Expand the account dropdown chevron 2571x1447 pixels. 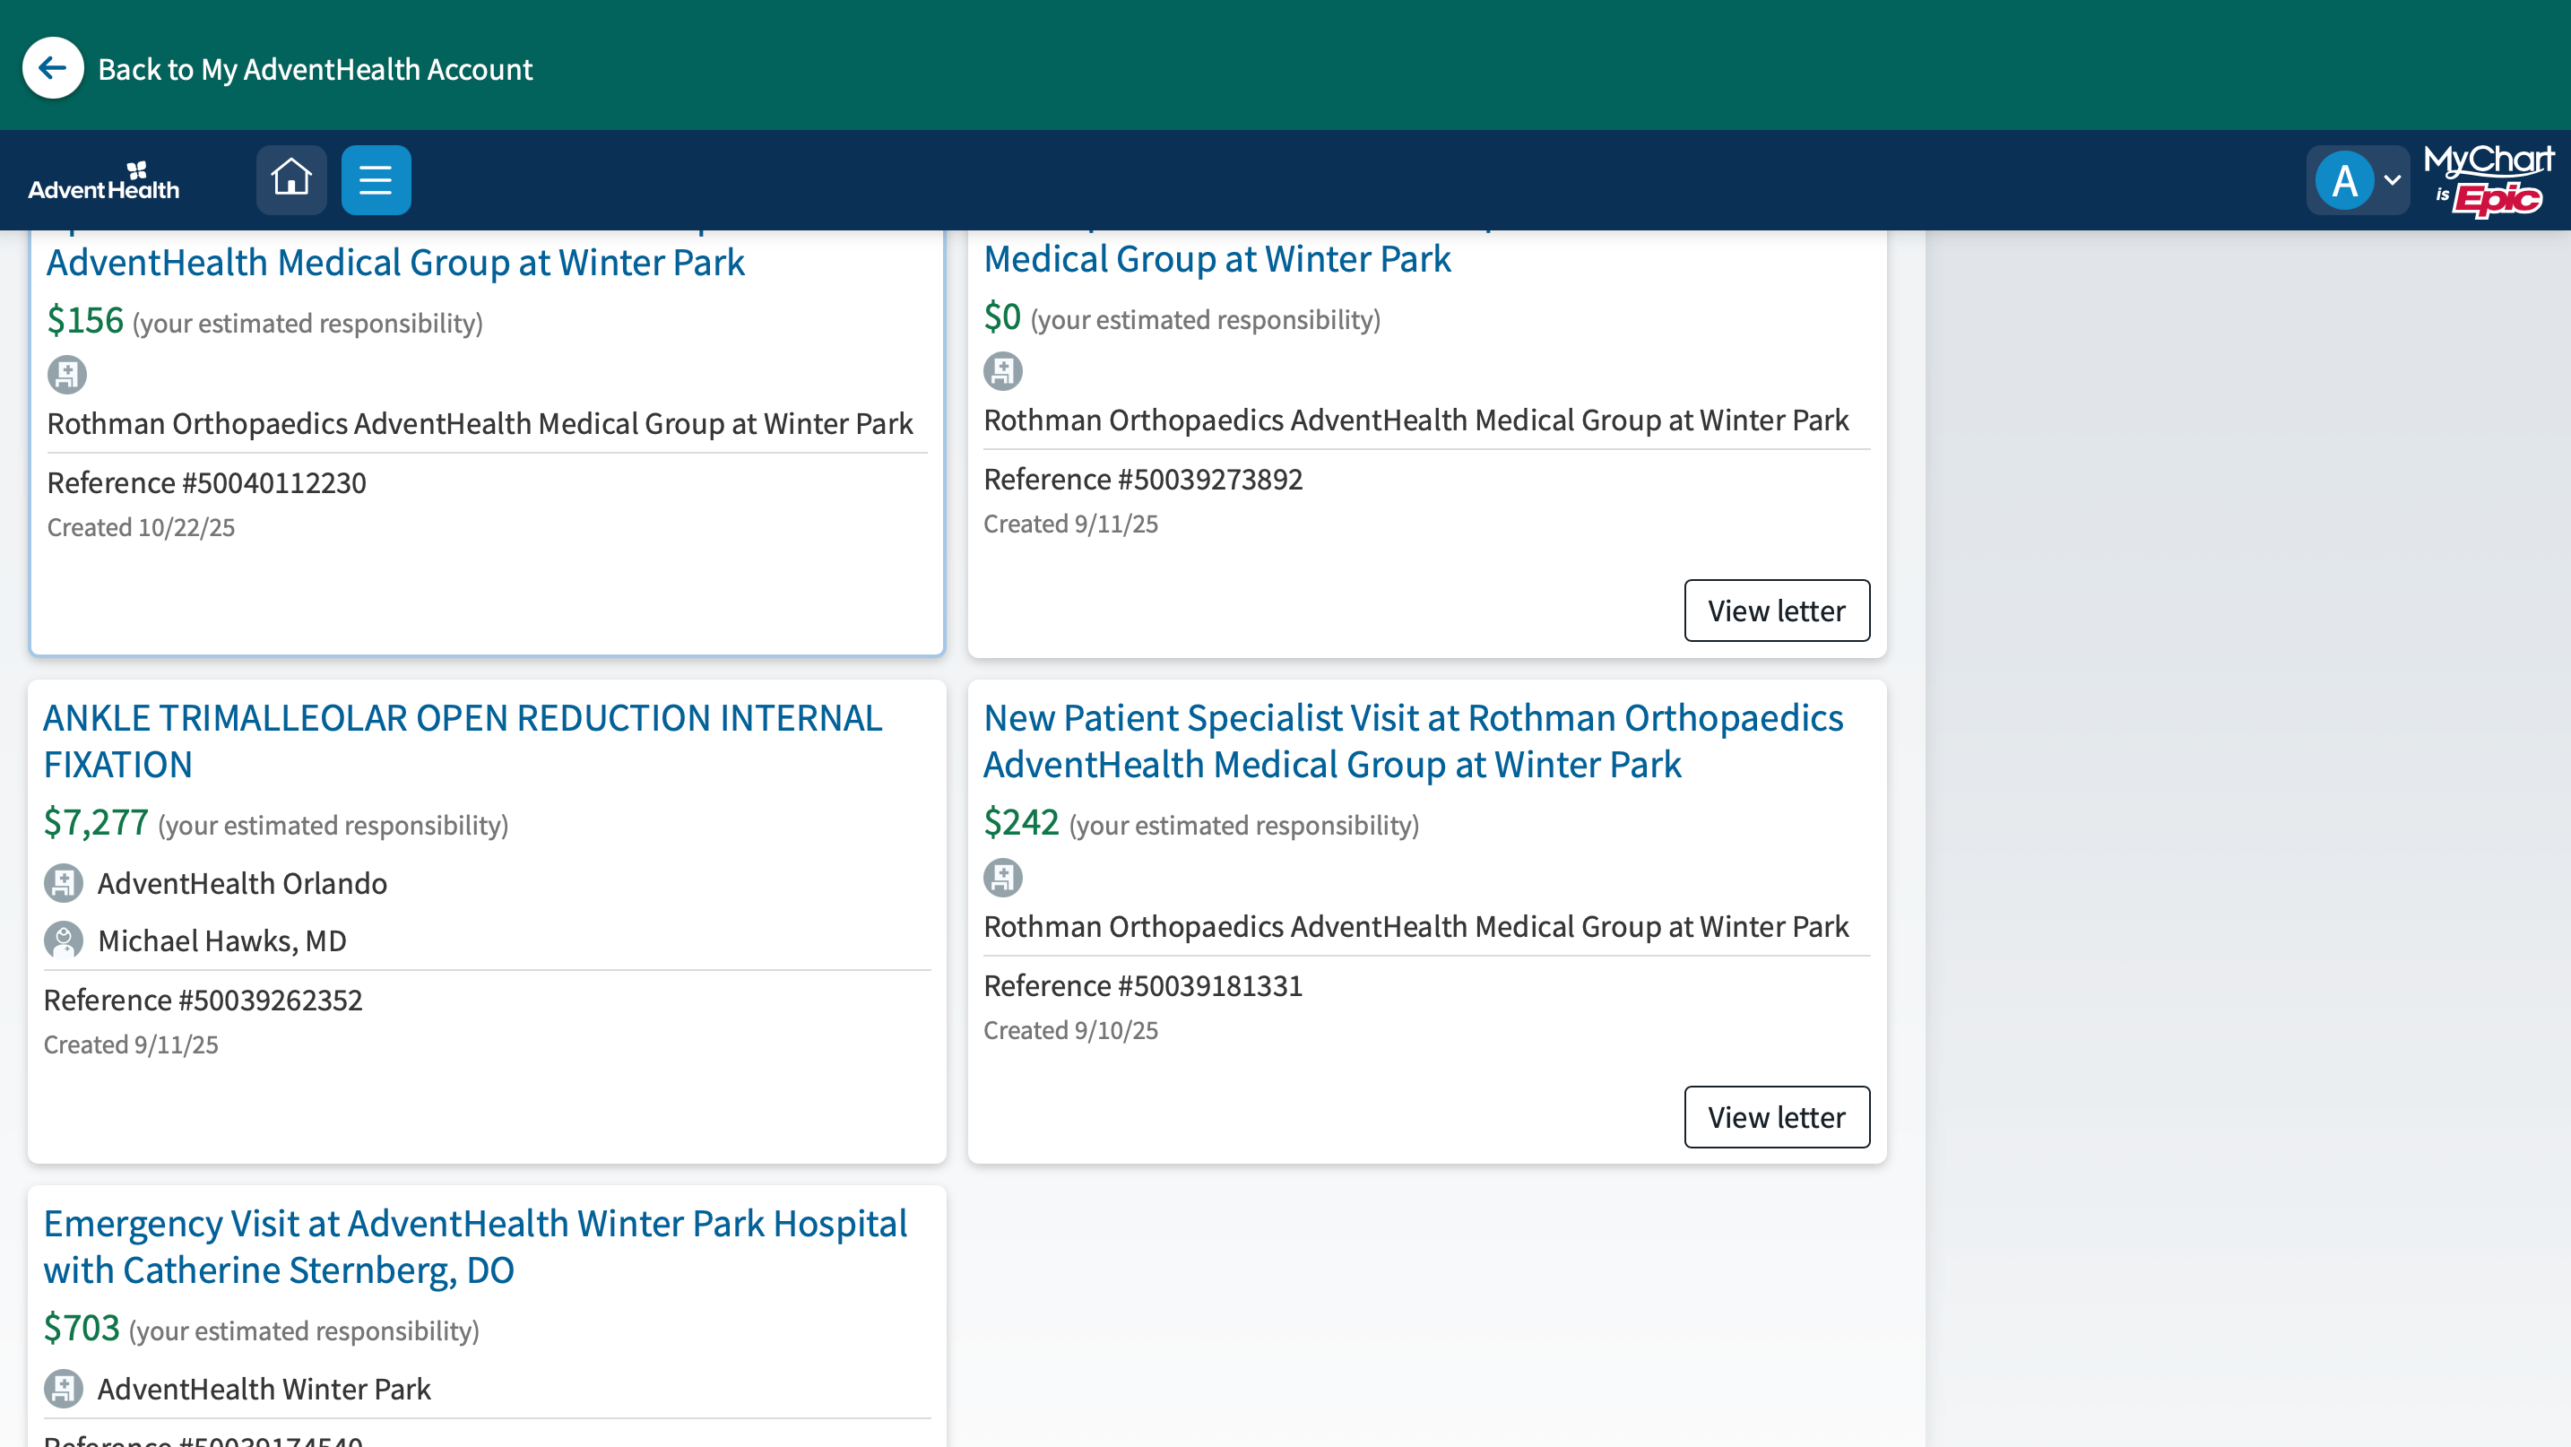click(2393, 180)
